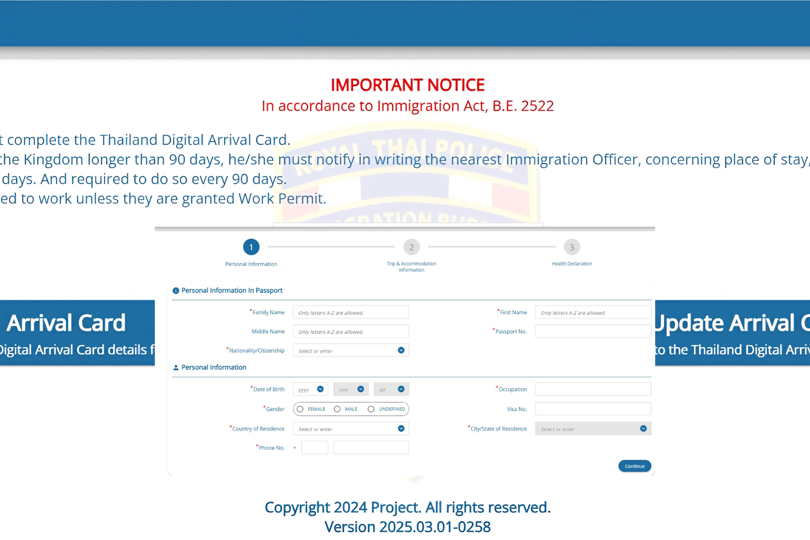The height and width of the screenshot is (540, 810).
Task: Expand the City/State of Residence dropdown
Action: [593, 429]
